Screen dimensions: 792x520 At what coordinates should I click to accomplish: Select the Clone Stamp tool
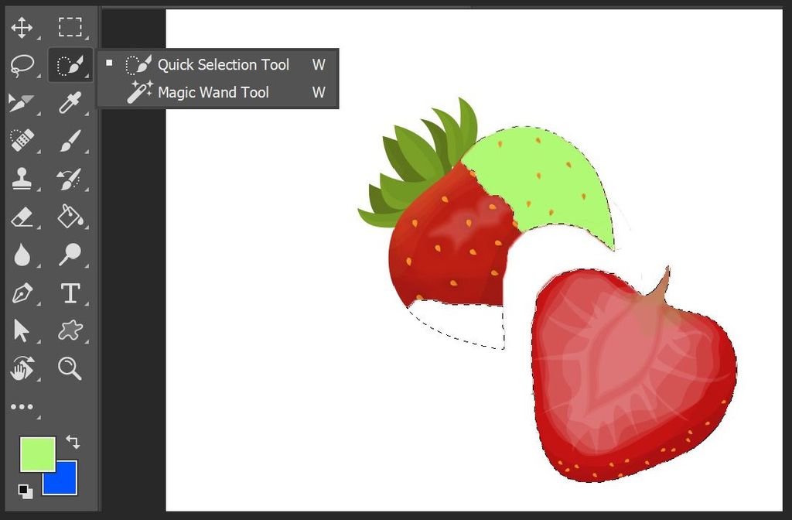[22, 179]
